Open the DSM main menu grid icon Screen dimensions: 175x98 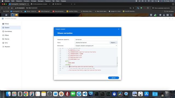[x=6, y=15]
